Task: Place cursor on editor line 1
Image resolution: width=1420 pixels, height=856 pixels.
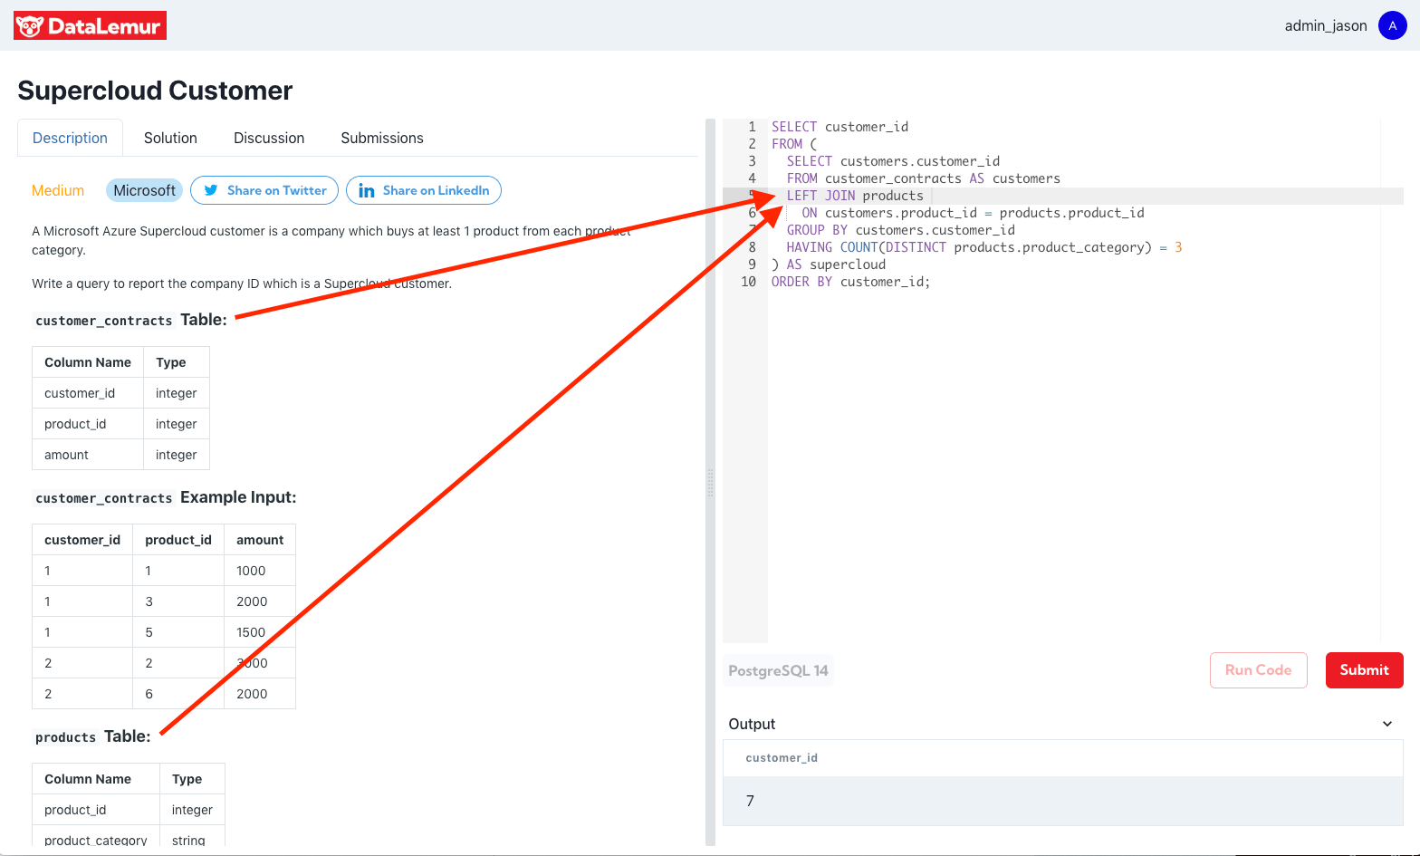Action: [x=1085, y=127]
